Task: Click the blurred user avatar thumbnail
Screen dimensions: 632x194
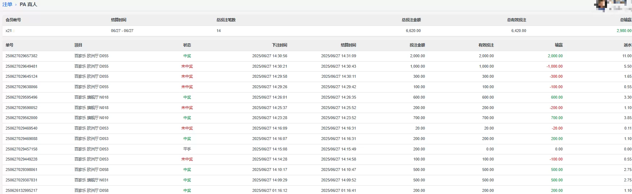Action: pos(601,5)
